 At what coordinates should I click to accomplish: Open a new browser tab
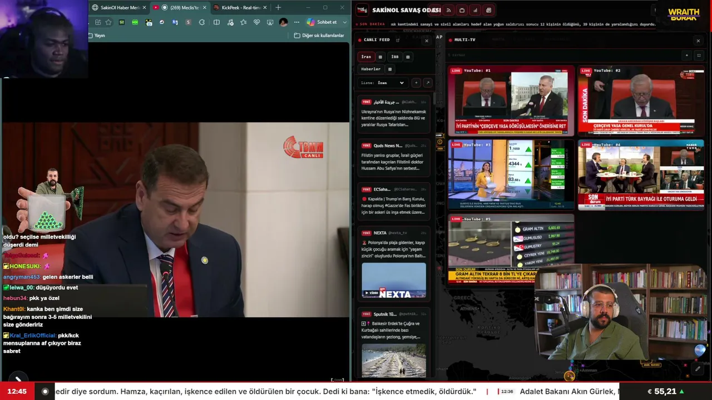pos(278,8)
